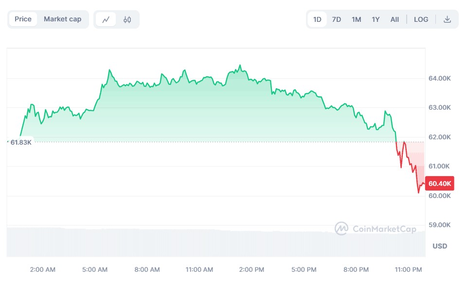Download the chart data
The image size is (467, 281).
coord(447,19)
